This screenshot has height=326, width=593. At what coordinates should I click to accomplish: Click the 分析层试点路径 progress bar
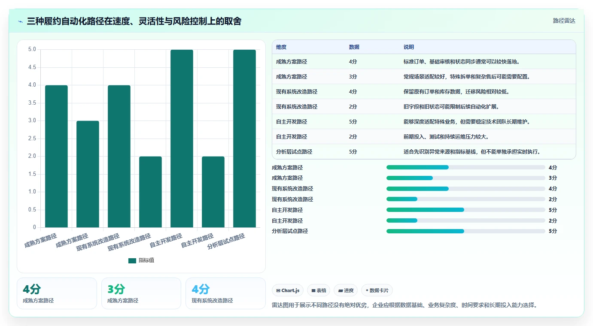pyautogui.click(x=465, y=231)
